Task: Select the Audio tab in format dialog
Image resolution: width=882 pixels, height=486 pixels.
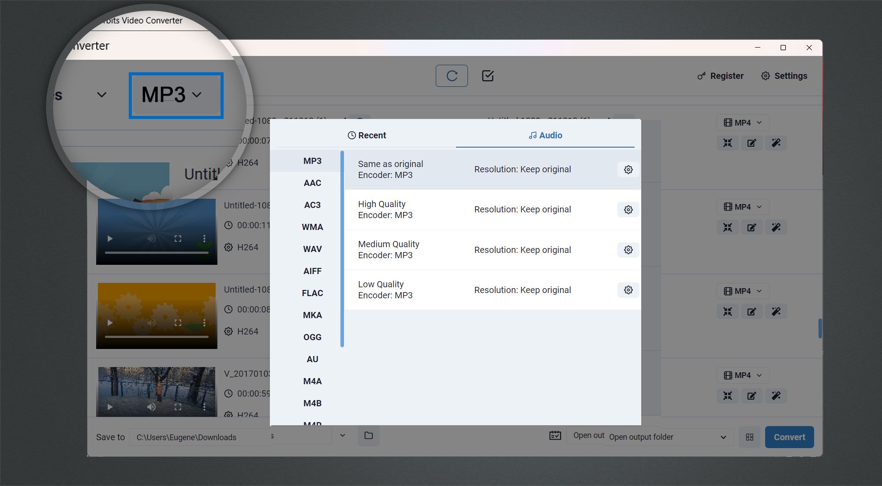Action: tap(545, 135)
